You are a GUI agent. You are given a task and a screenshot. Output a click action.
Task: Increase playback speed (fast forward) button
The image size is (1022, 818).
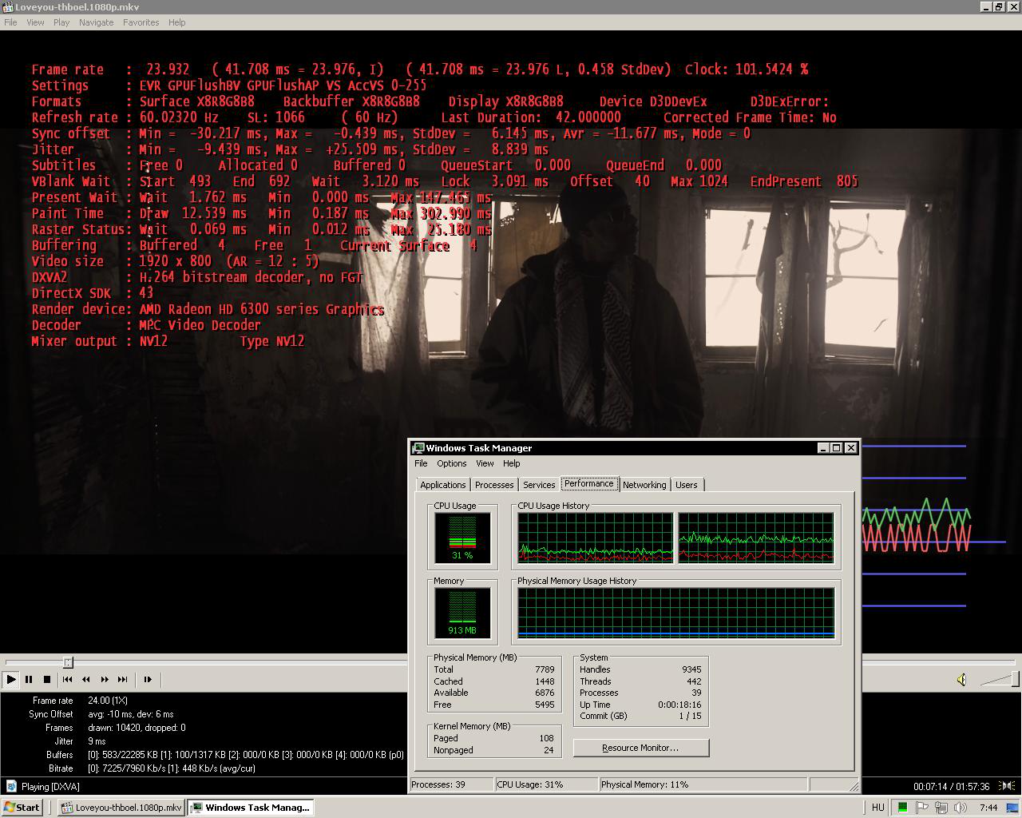(105, 680)
